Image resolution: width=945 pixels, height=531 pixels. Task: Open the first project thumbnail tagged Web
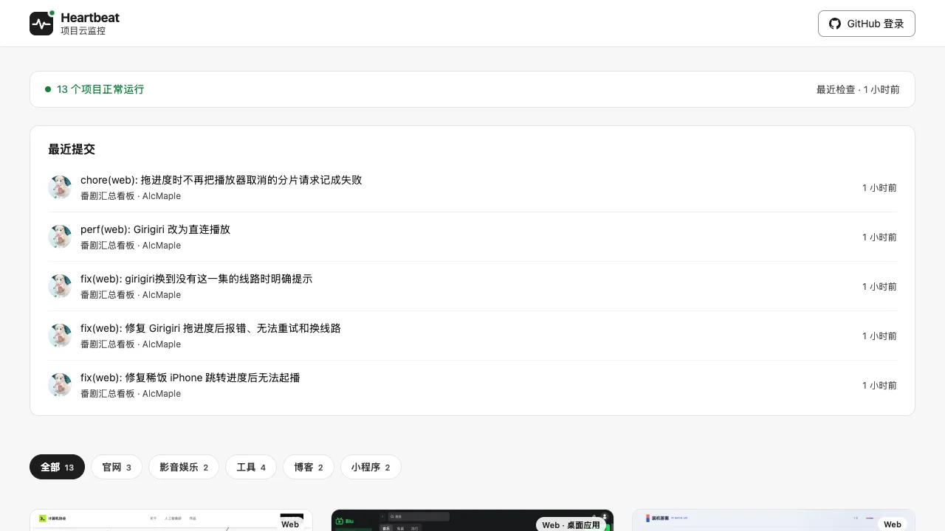[x=171, y=520]
